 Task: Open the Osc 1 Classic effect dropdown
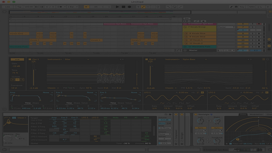tap(53, 88)
